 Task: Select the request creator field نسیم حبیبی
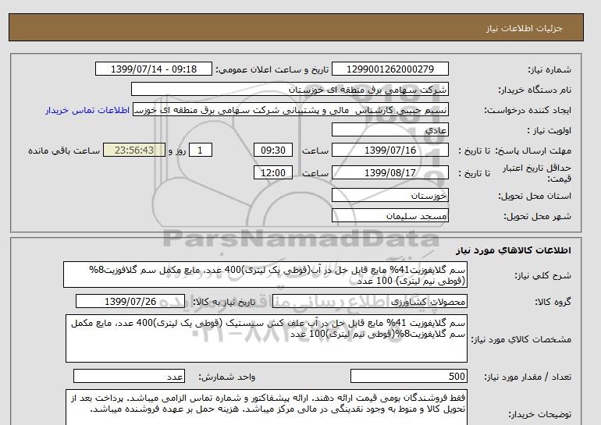(x=290, y=109)
